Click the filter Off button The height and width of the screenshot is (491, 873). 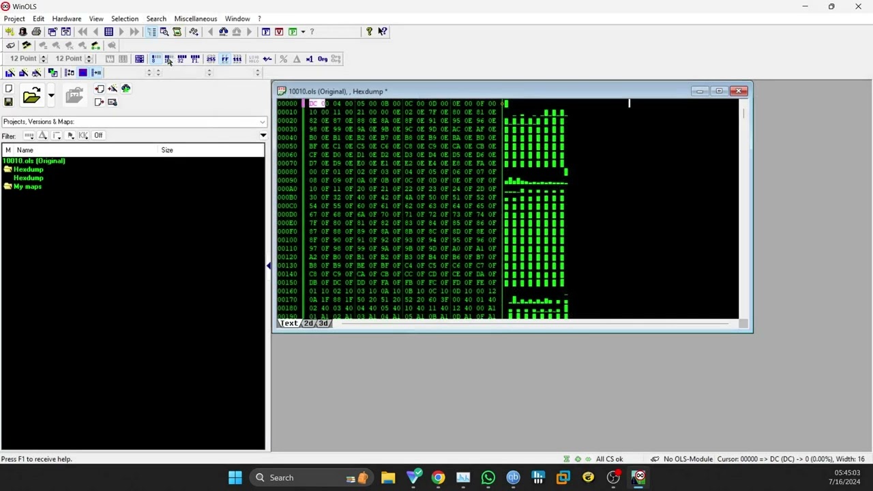[x=98, y=135]
